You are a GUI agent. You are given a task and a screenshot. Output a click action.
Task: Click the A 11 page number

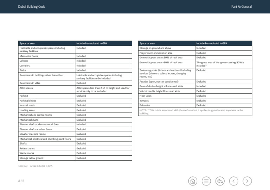click(x=21, y=181)
